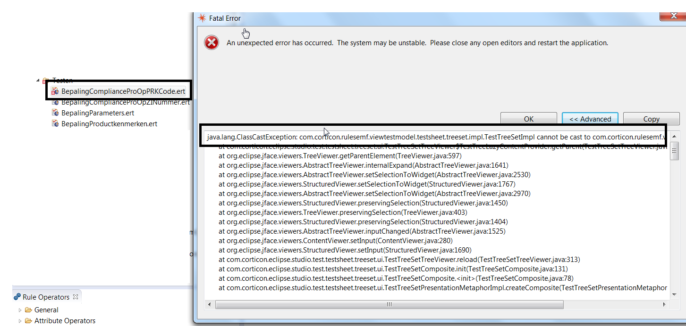Screen dimensions: 686x326
Task: Collapse the Testen tree node
Action: tap(38, 80)
